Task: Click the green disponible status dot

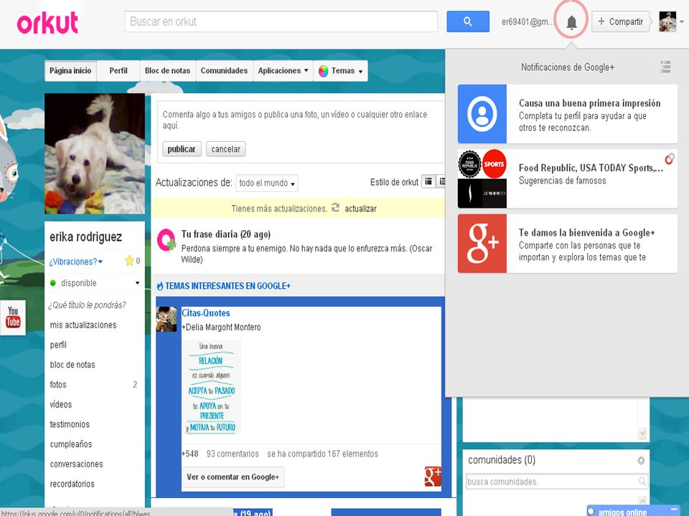Action: (53, 283)
